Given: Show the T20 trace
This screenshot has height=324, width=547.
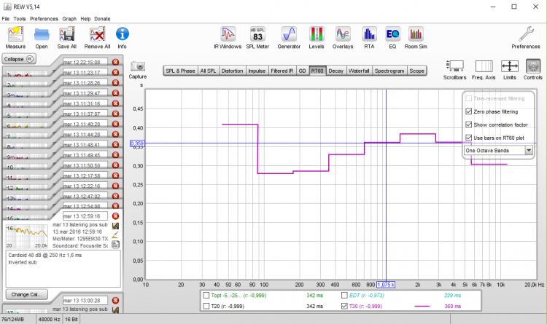Looking at the screenshot, I should (x=206, y=307).
